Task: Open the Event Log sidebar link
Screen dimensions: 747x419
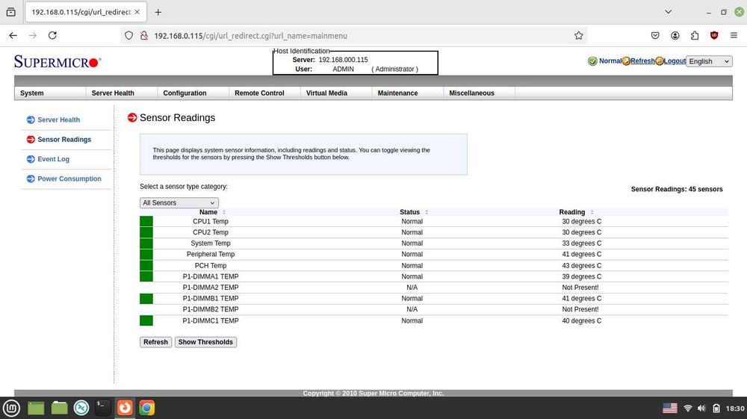Action: click(53, 159)
